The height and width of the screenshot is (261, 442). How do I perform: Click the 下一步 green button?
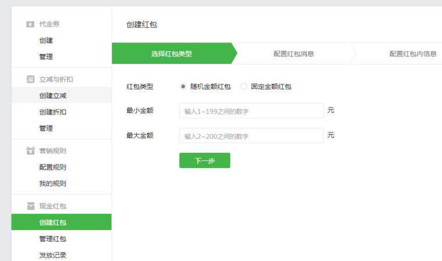coord(205,160)
